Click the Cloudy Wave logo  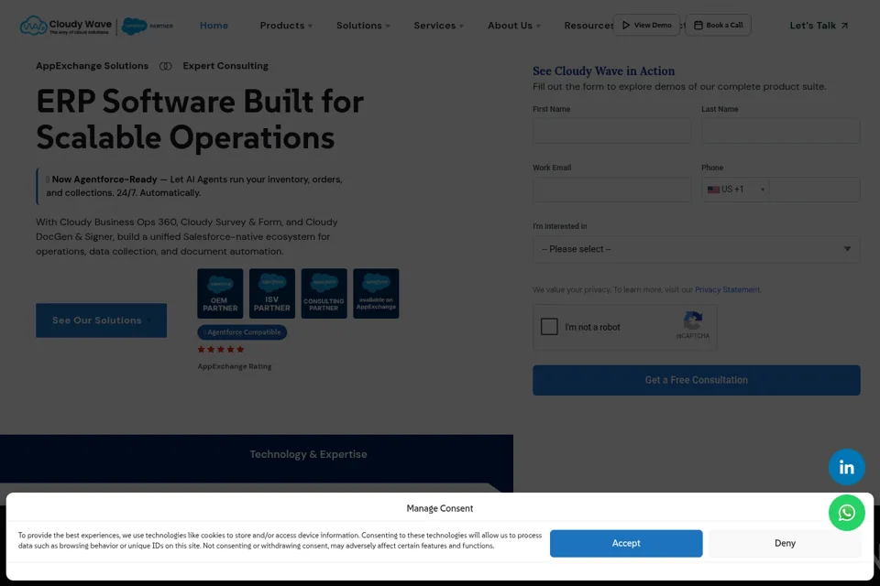point(66,26)
